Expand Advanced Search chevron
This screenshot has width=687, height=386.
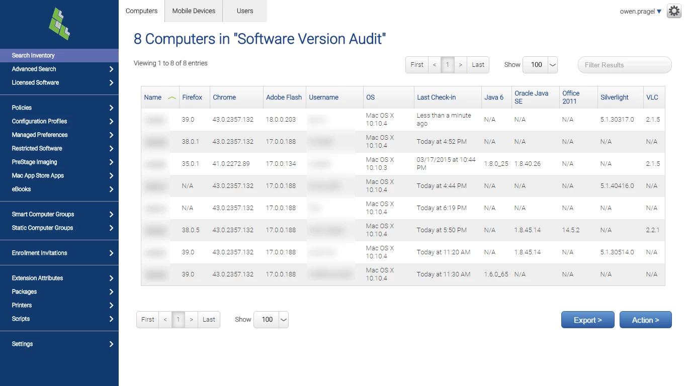[x=111, y=69]
